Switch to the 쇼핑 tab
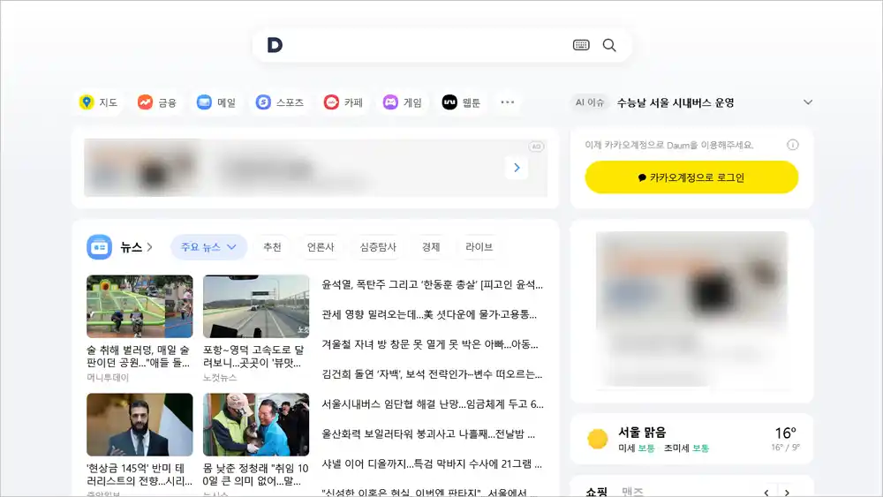 coord(596,492)
